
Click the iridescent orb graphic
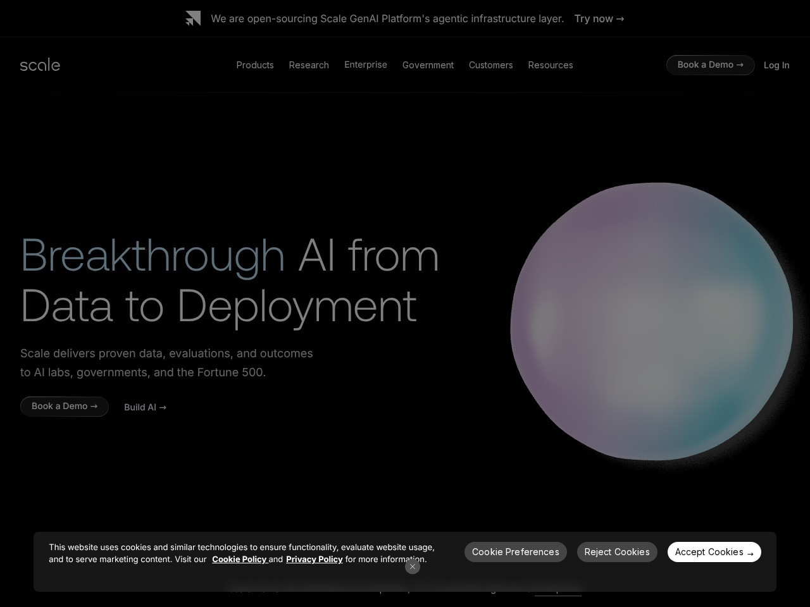651,321
